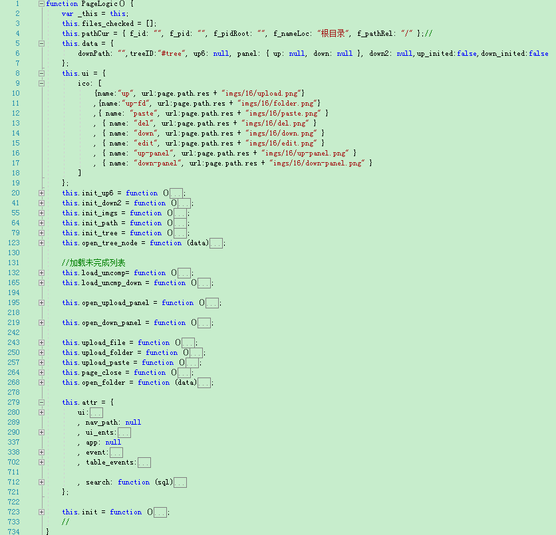Screen dimensions: 556x535
Task: Expand the open_folder function
Action: point(41,382)
